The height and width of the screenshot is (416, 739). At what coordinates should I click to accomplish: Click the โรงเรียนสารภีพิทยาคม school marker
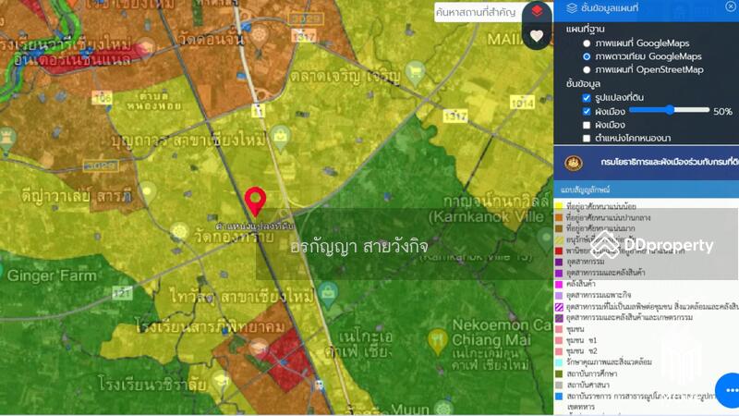click(259, 350)
